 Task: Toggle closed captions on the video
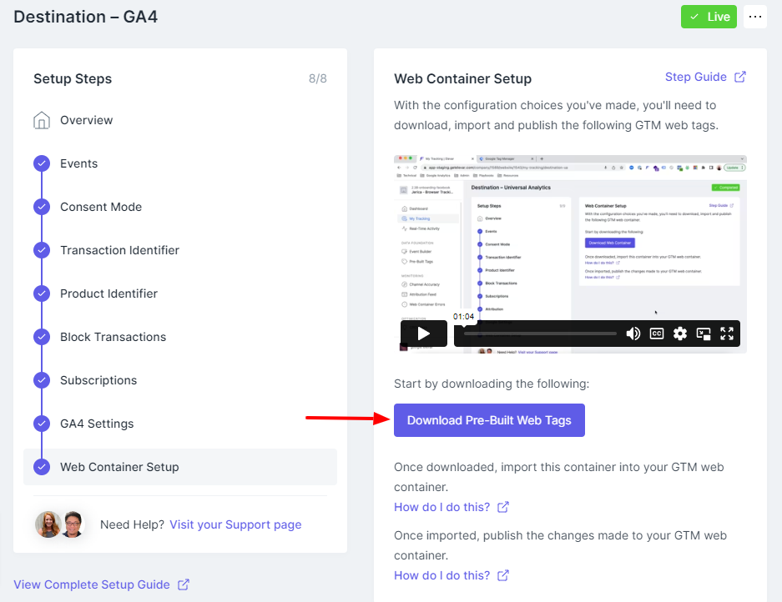[x=657, y=334]
